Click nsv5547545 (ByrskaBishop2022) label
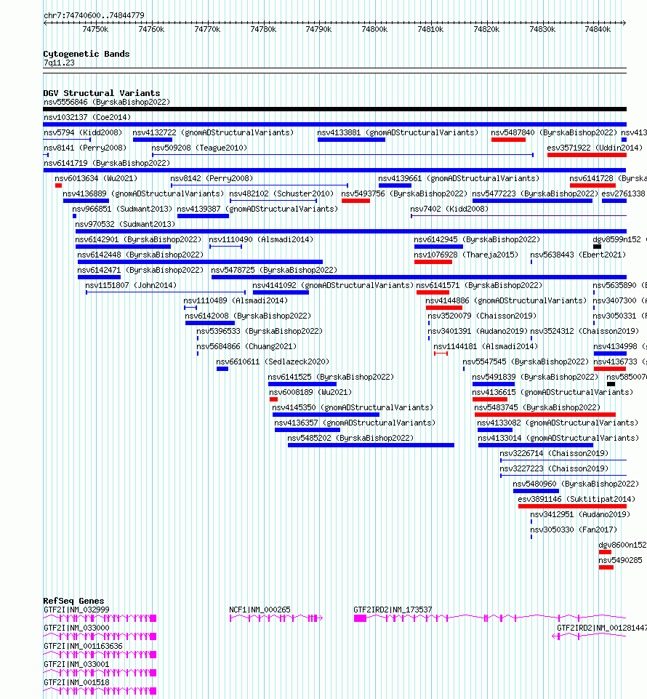 pos(526,362)
